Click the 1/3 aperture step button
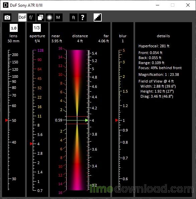The width and height of the screenshot is (196, 199). pyautogui.click(x=37, y=28)
